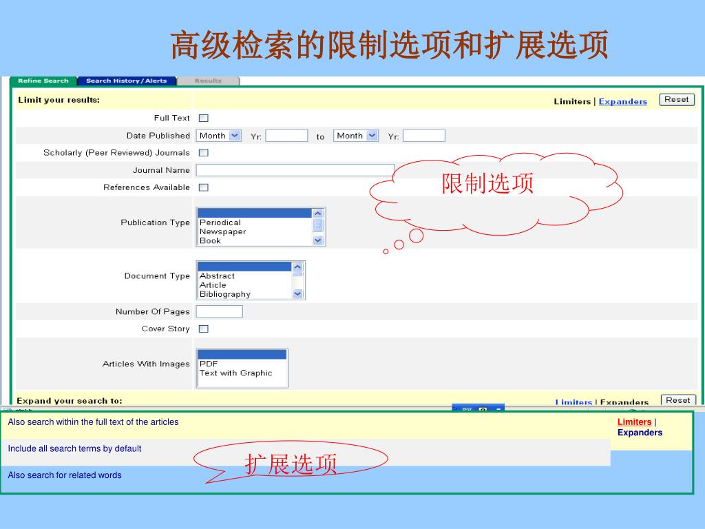
Task: Open the Search History/Alerts tab
Action: point(127,81)
